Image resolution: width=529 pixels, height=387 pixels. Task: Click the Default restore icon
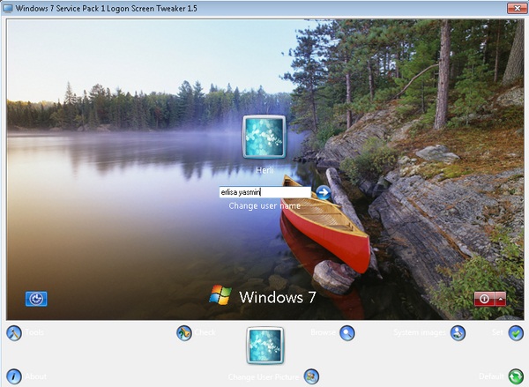[516, 376]
